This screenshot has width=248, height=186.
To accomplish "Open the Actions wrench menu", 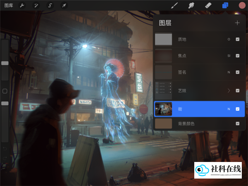I will (22, 5).
